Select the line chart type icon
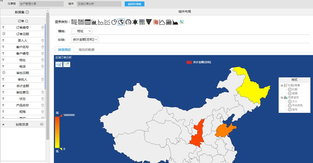This screenshot has height=163, width=313. point(101,22)
